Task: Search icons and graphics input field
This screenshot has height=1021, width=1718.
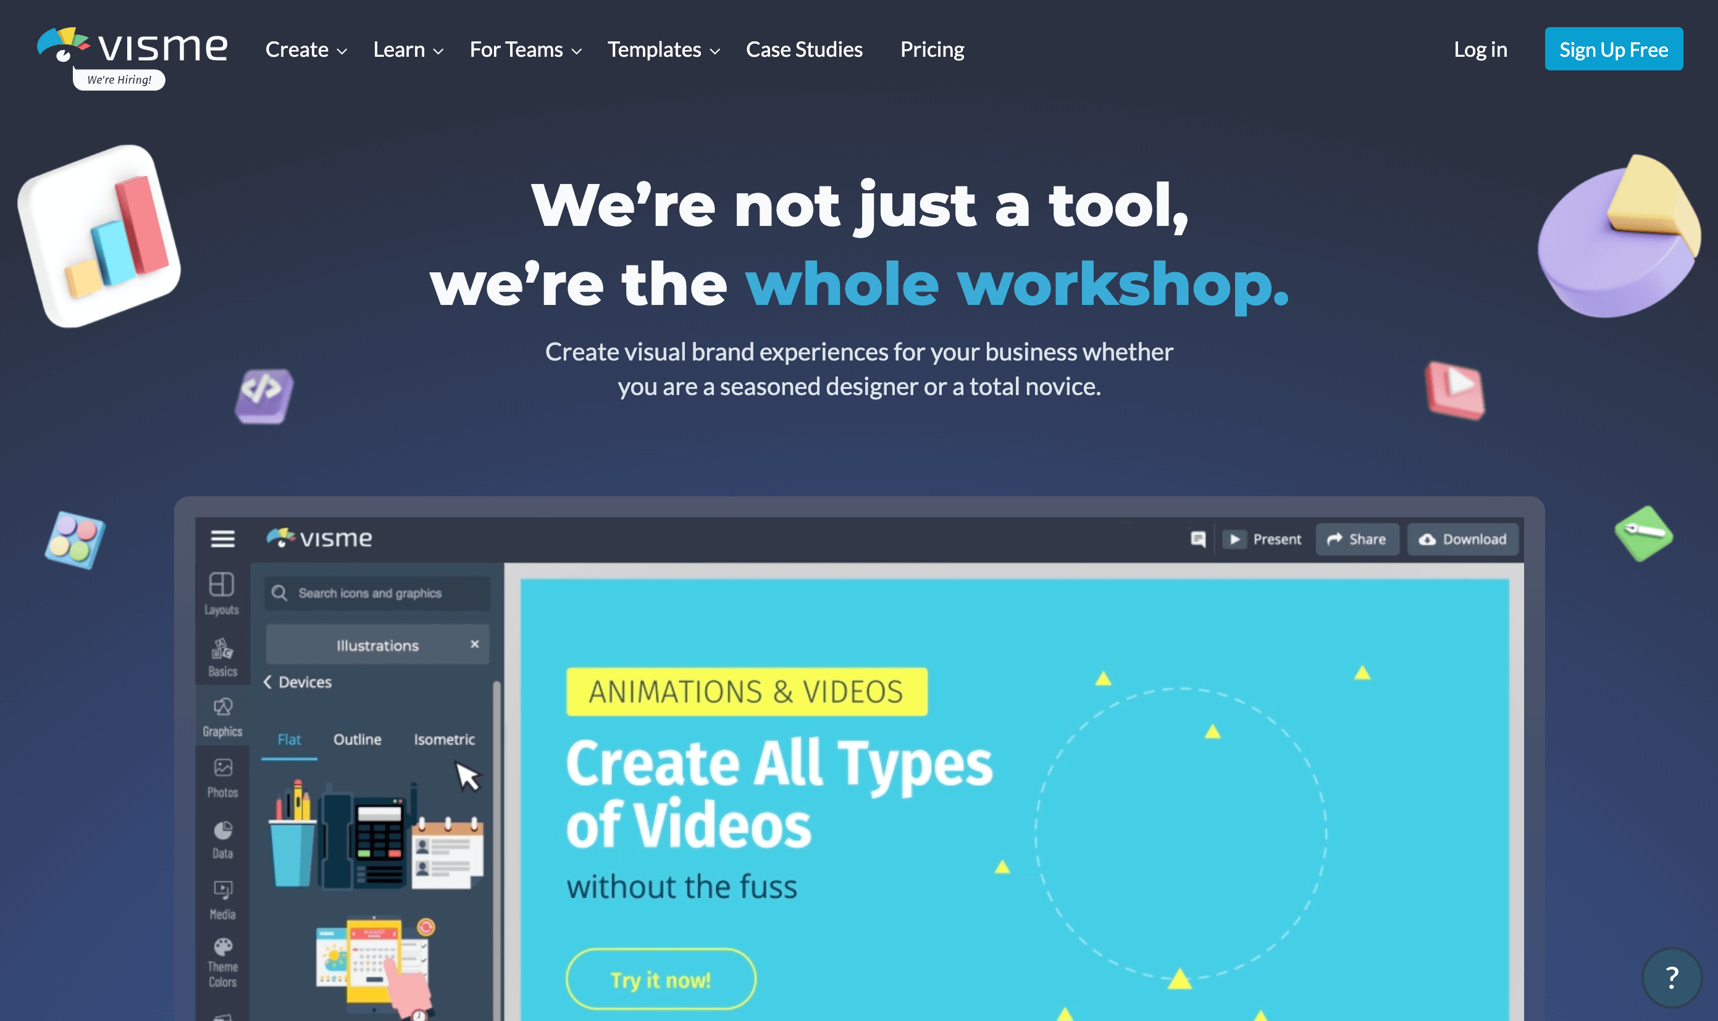Action: [371, 592]
